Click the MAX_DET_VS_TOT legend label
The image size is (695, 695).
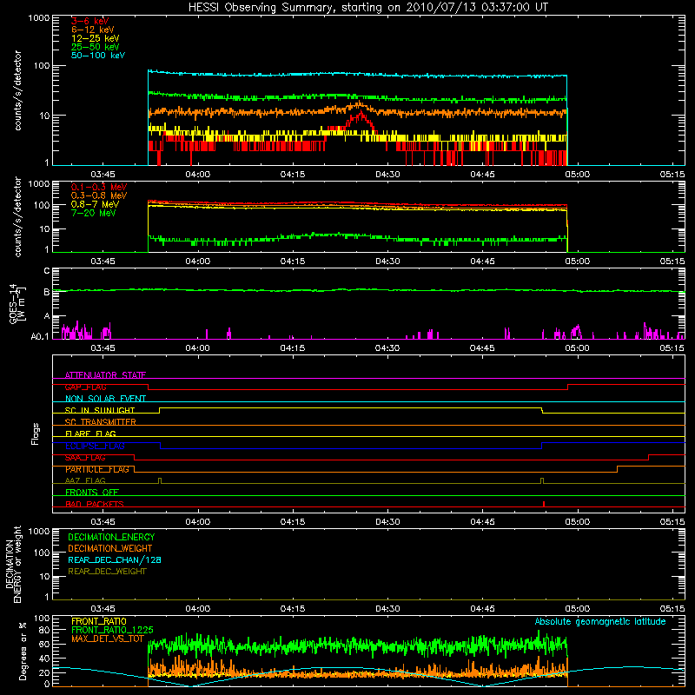point(108,639)
